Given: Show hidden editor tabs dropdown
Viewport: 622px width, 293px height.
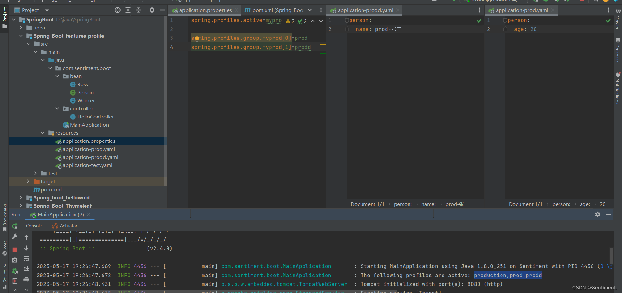Looking at the screenshot, I should pos(310,10).
